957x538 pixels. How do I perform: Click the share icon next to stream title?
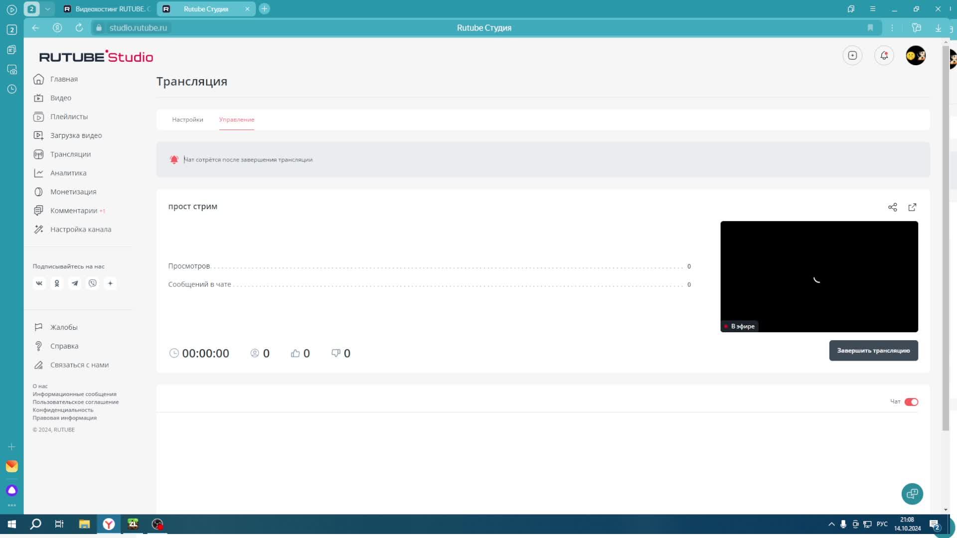click(x=892, y=207)
